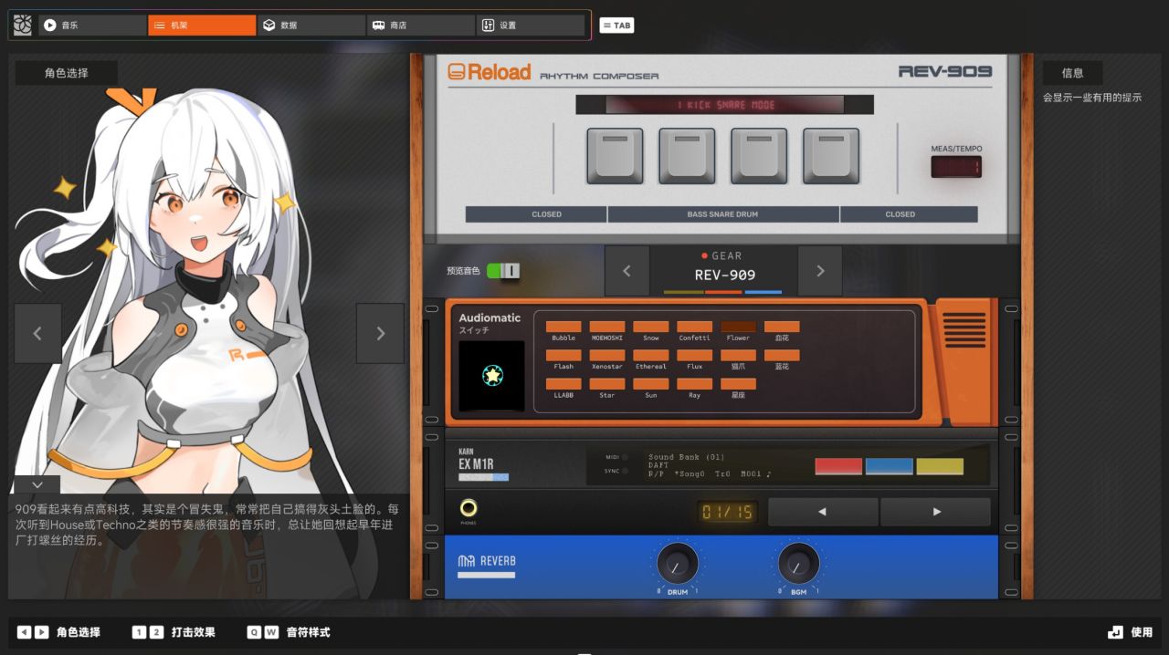Image resolution: width=1169 pixels, height=655 pixels.
Task: Click the Q key icon for 音符样式
Action: (x=254, y=632)
